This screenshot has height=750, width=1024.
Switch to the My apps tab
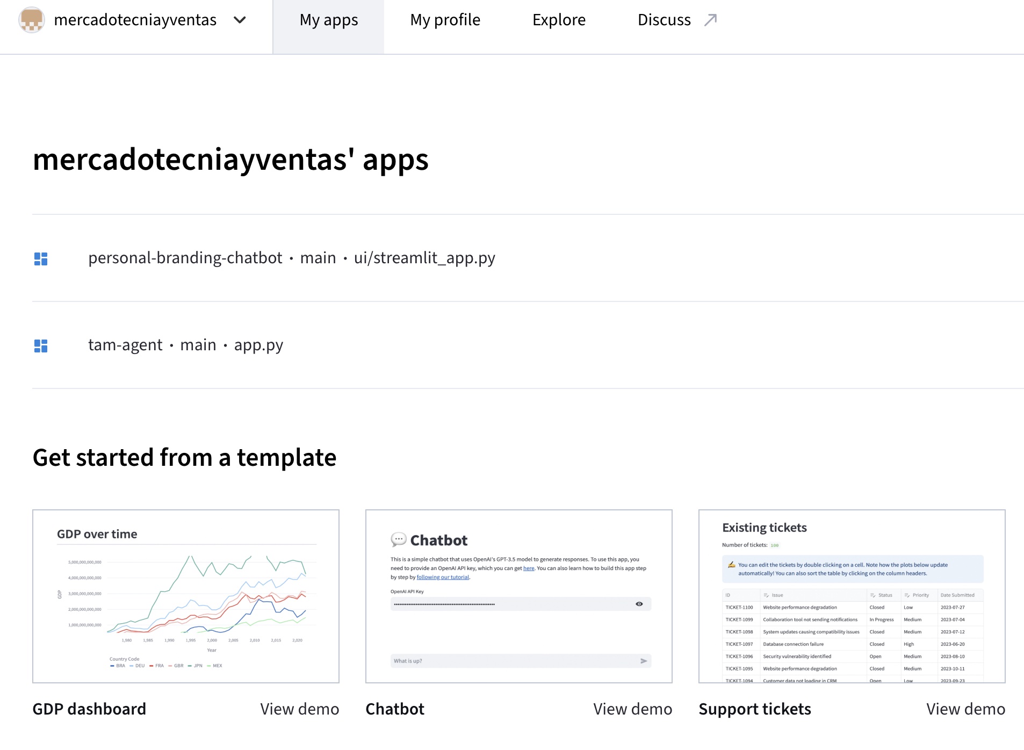tap(328, 20)
